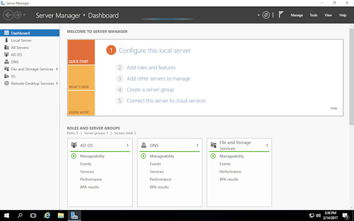
Task: Select IIS in the sidebar
Action: tap(30, 76)
